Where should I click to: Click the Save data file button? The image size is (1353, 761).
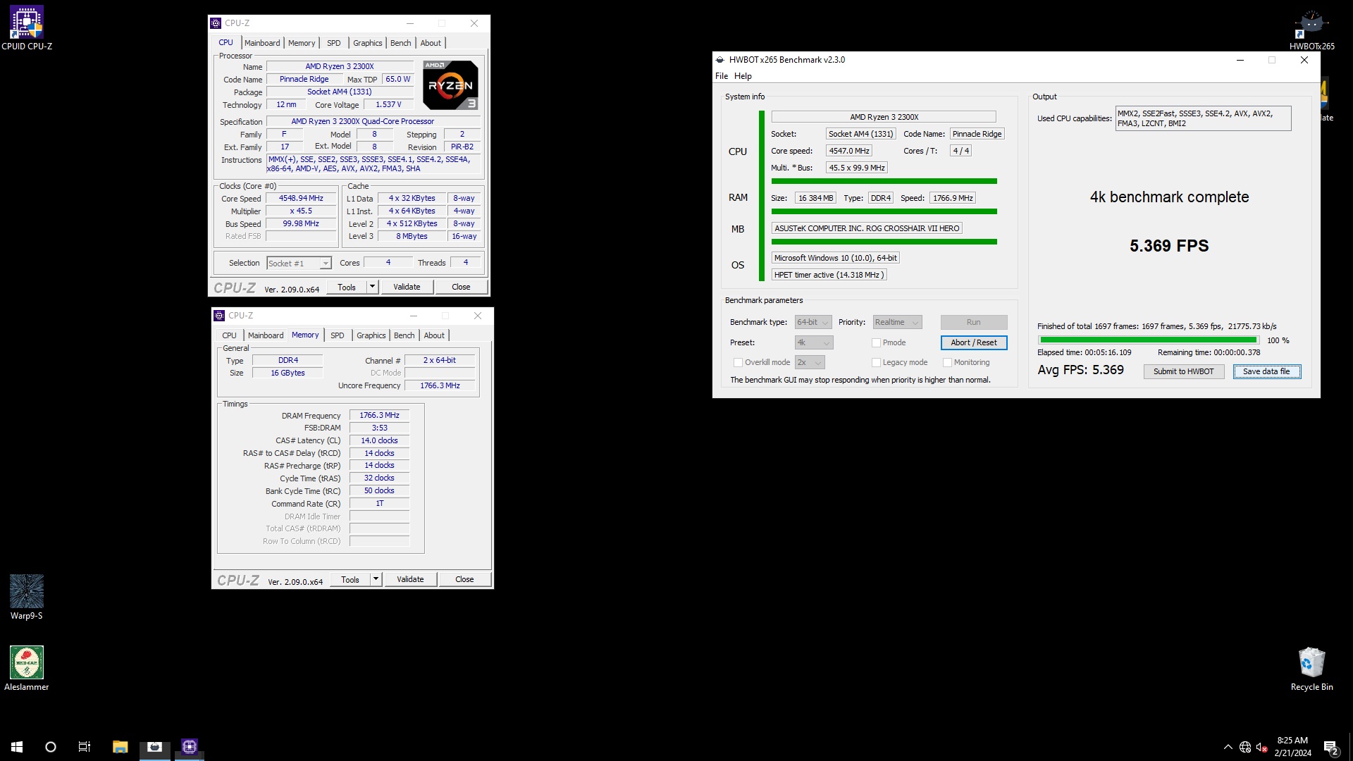tap(1266, 372)
